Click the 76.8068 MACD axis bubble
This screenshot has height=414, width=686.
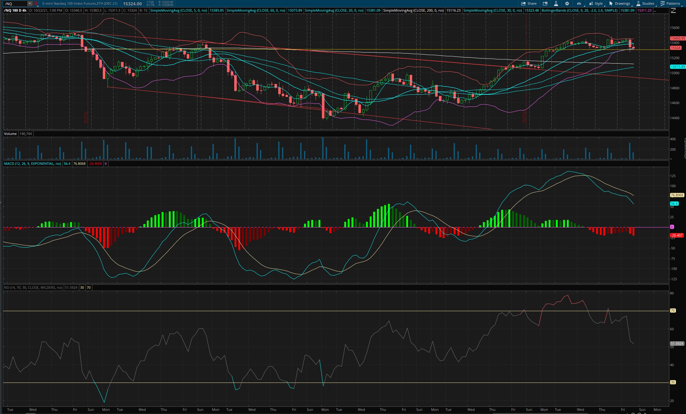click(677, 195)
